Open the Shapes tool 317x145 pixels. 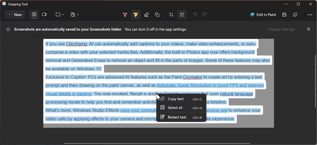click(x=157, y=15)
